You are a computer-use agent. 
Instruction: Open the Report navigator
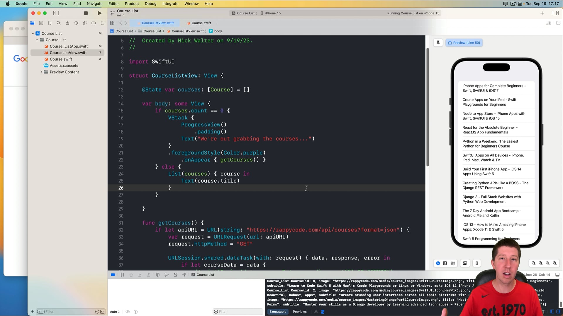point(103,23)
